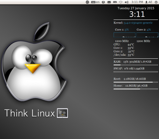Click the Root disk usage bar
Viewport: 159px width, 139px height.
(x=136, y=82)
